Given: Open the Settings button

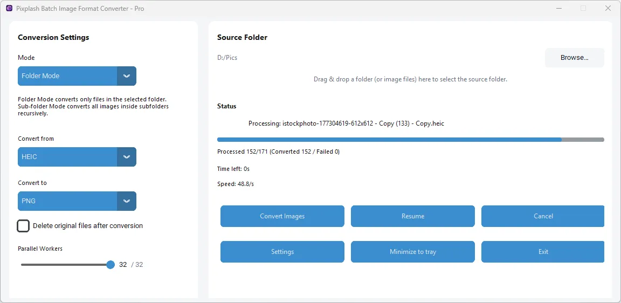Looking at the screenshot, I should (282, 252).
